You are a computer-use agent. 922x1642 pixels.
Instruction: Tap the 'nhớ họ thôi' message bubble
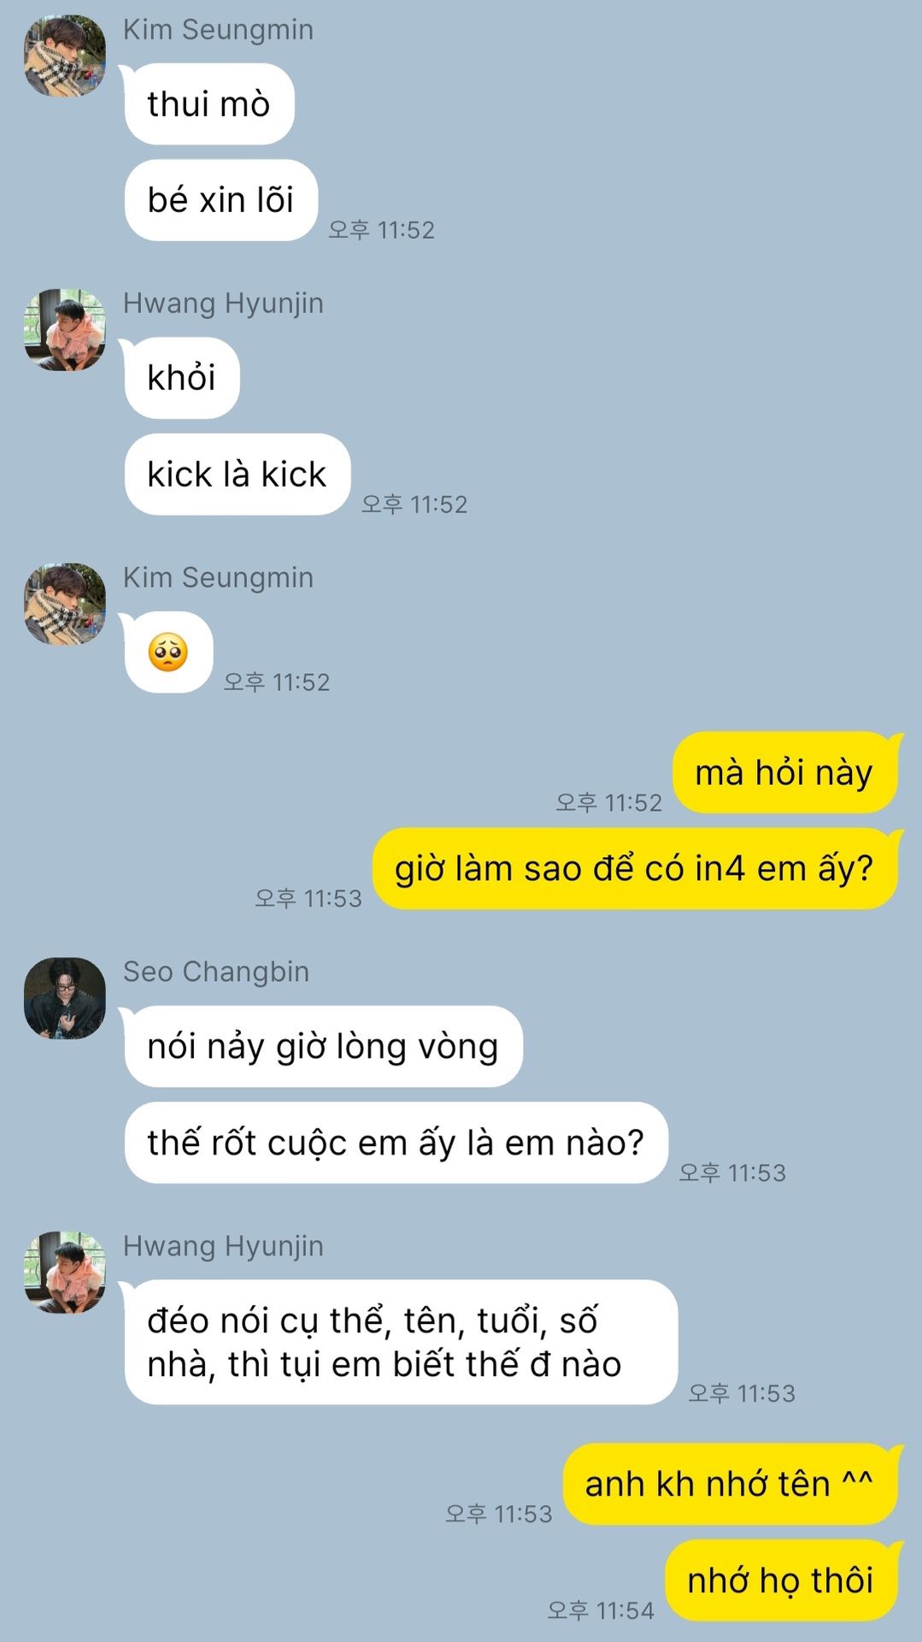(x=781, y=1580)
